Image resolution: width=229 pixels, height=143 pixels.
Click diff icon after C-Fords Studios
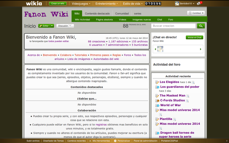point(187,101)
